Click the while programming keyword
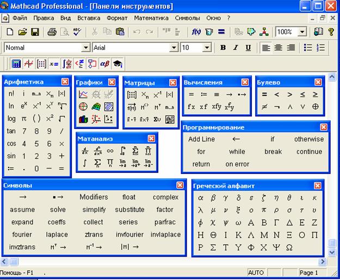Viewport: 340px width, 280px height. pyautogui.click(x=237, y=152)
